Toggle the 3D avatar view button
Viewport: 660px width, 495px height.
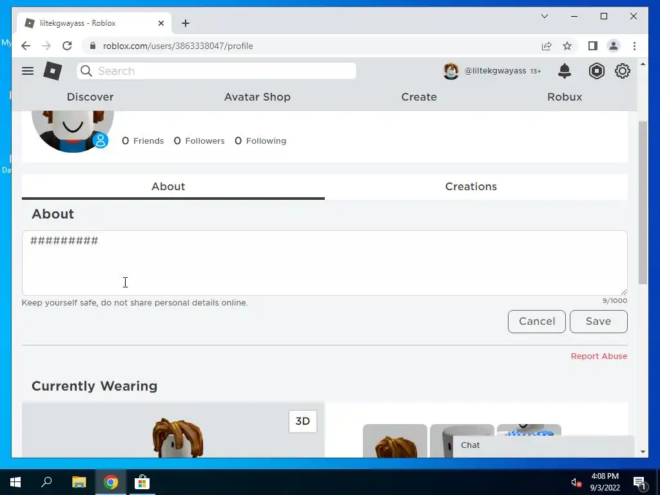point(303,422)
